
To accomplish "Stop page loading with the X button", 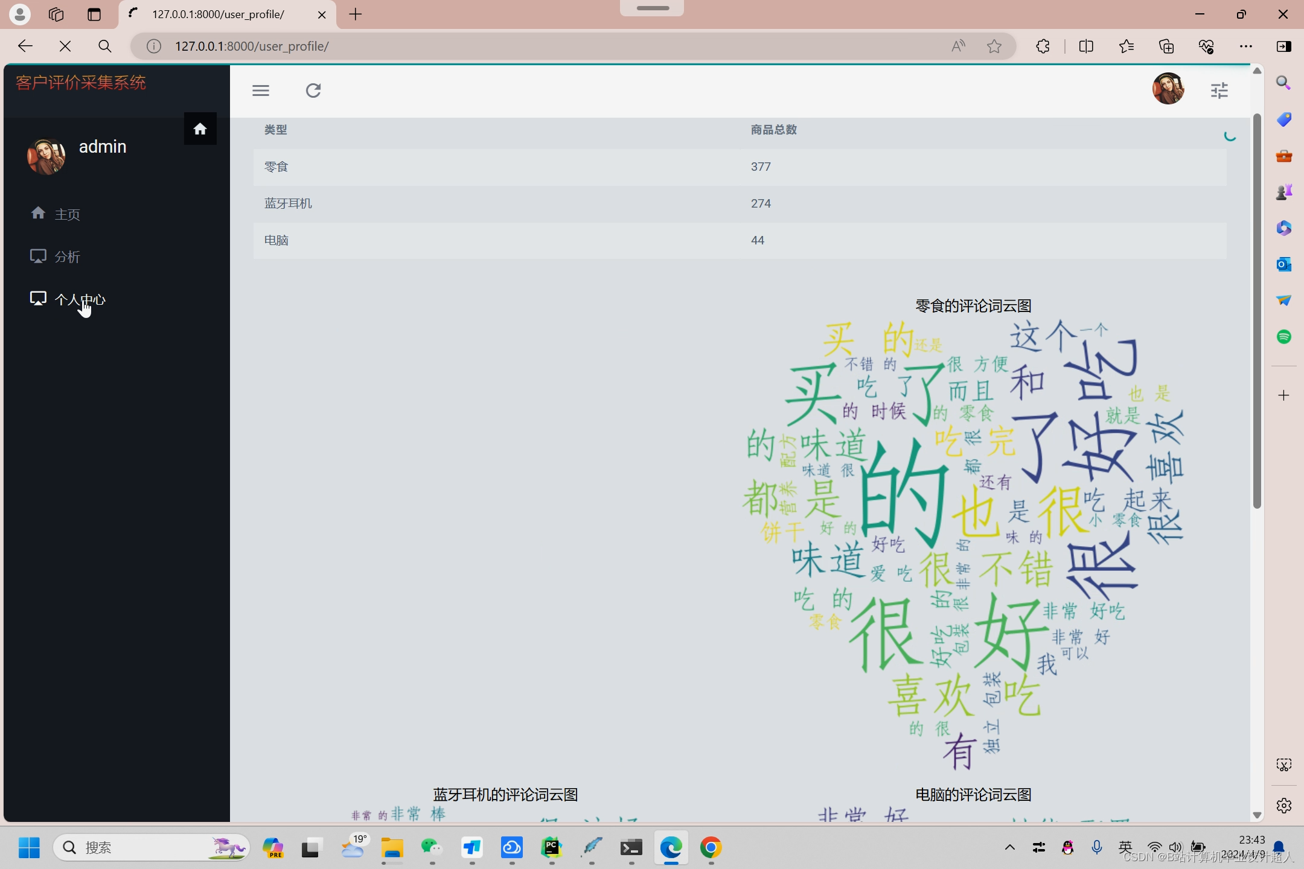I will 65,46.
